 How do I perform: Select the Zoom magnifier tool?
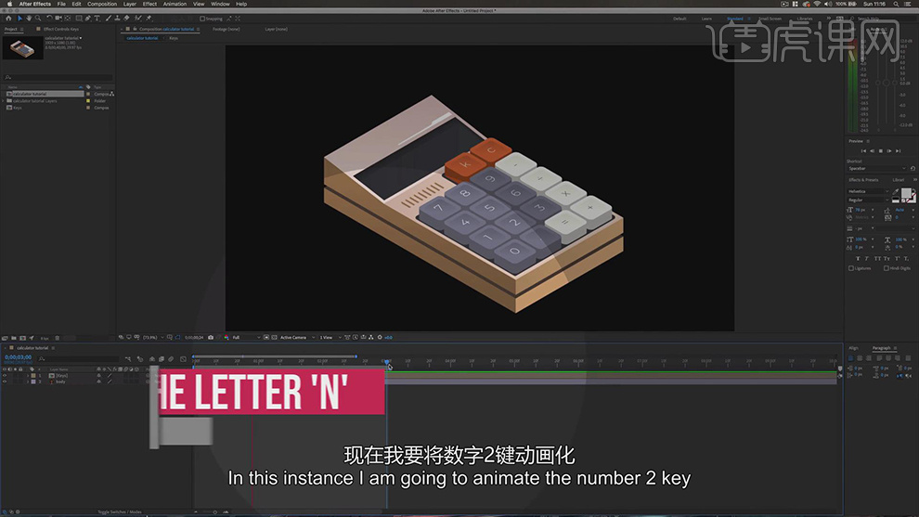tap(38, 19)
